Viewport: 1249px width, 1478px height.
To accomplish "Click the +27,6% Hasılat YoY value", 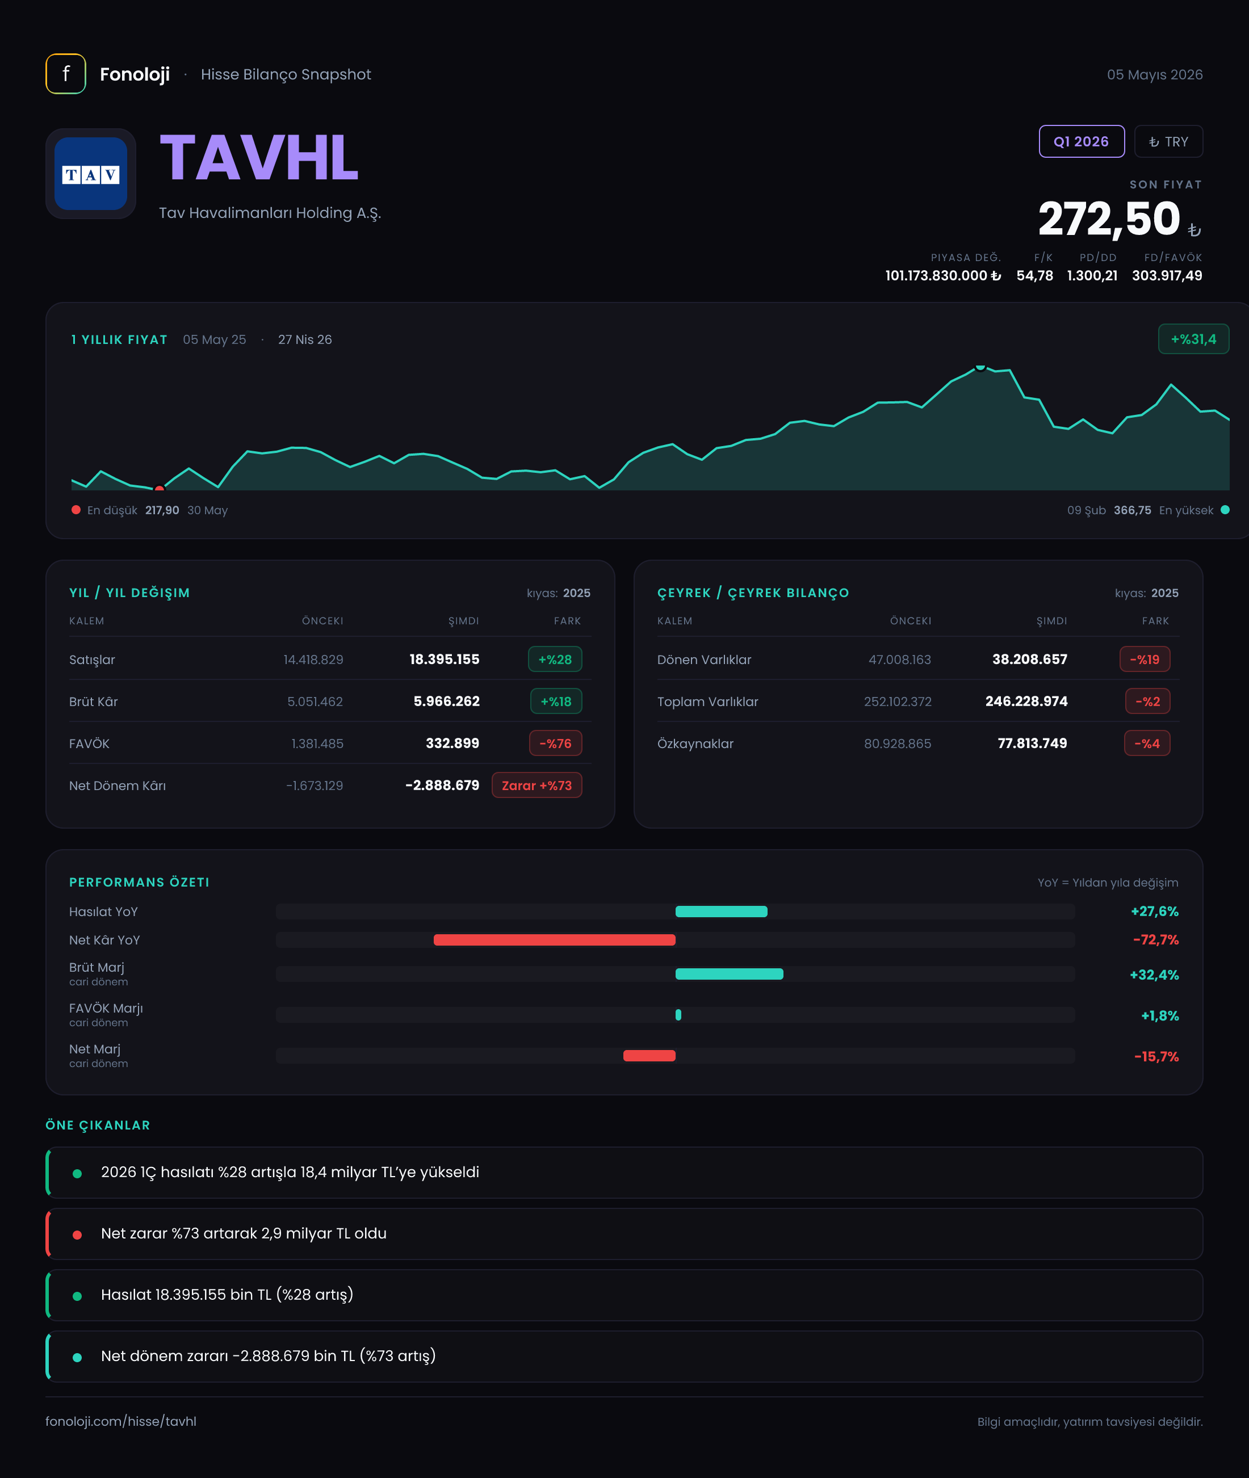I will pyautogui.click(x=1154, y=911).
